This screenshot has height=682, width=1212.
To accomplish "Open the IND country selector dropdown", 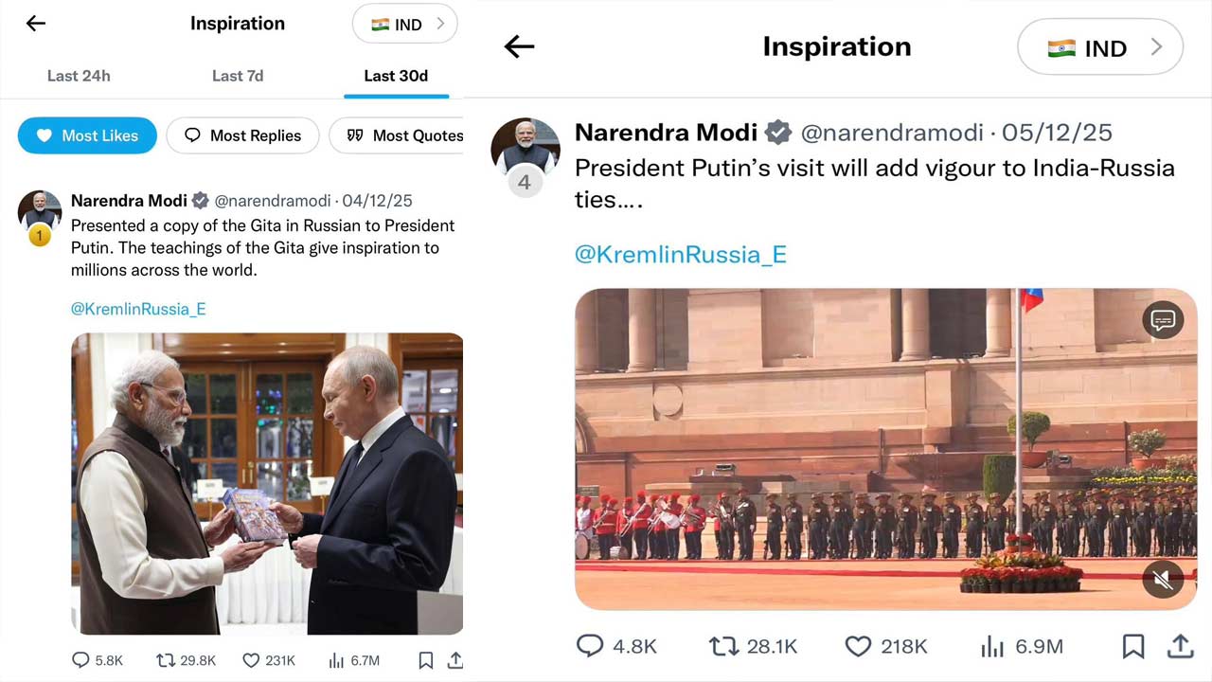I will coord(404,24).
